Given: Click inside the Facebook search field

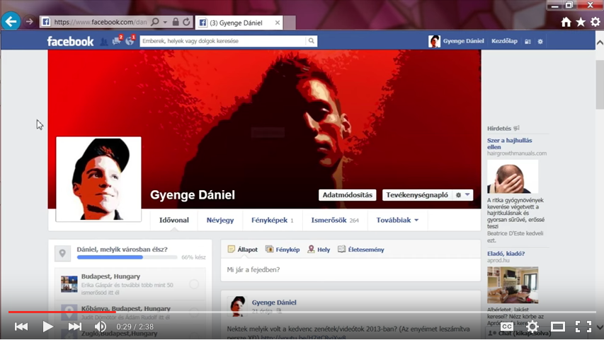Looking at the screenshot, I should click(x=223, y=41).
